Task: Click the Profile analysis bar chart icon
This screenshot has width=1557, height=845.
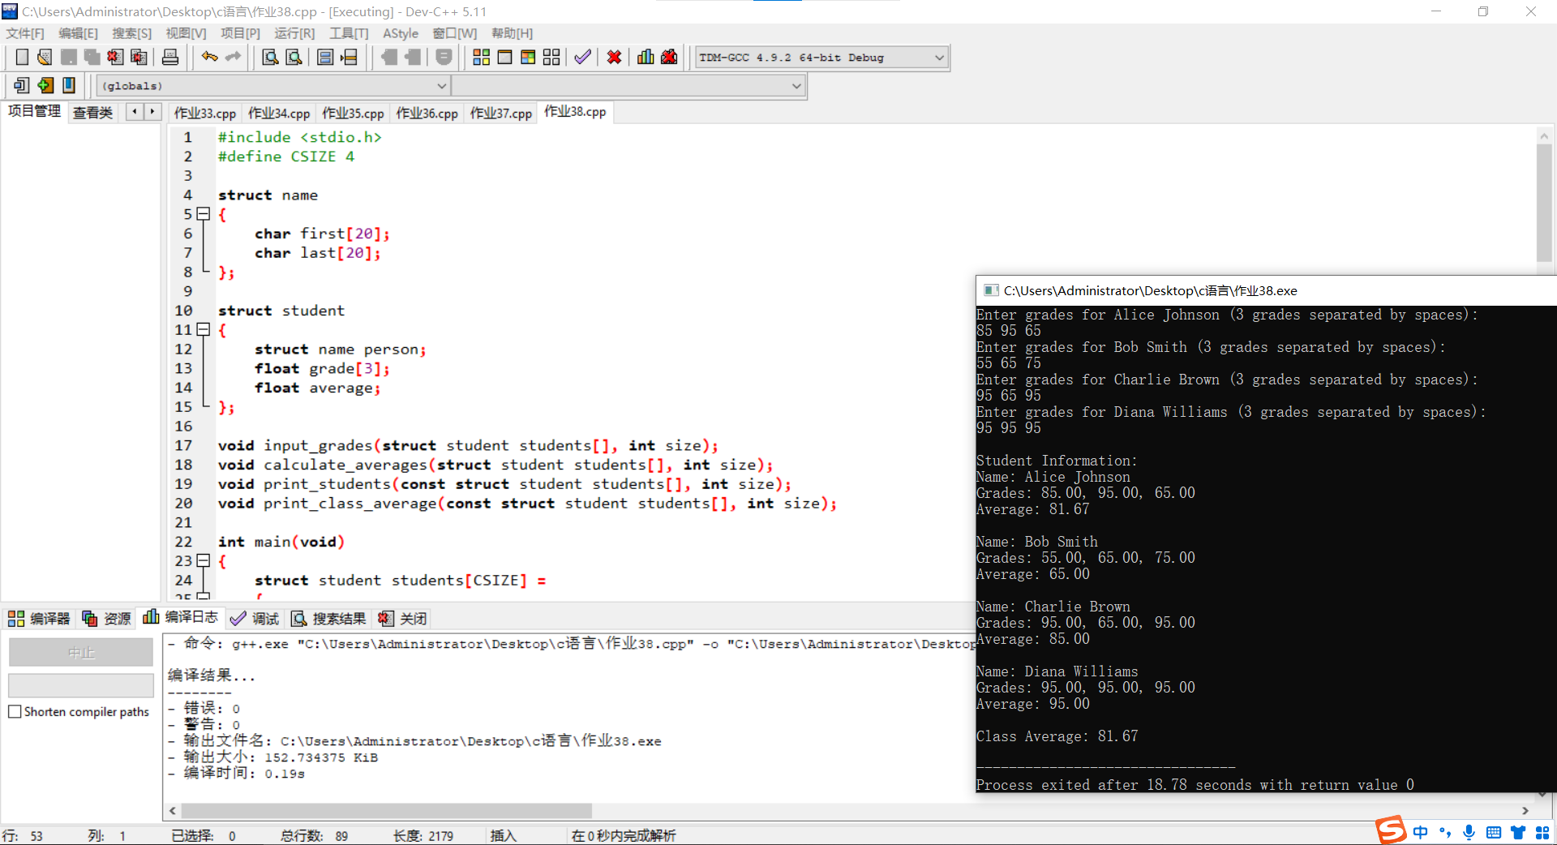Action: pos(646,58)
